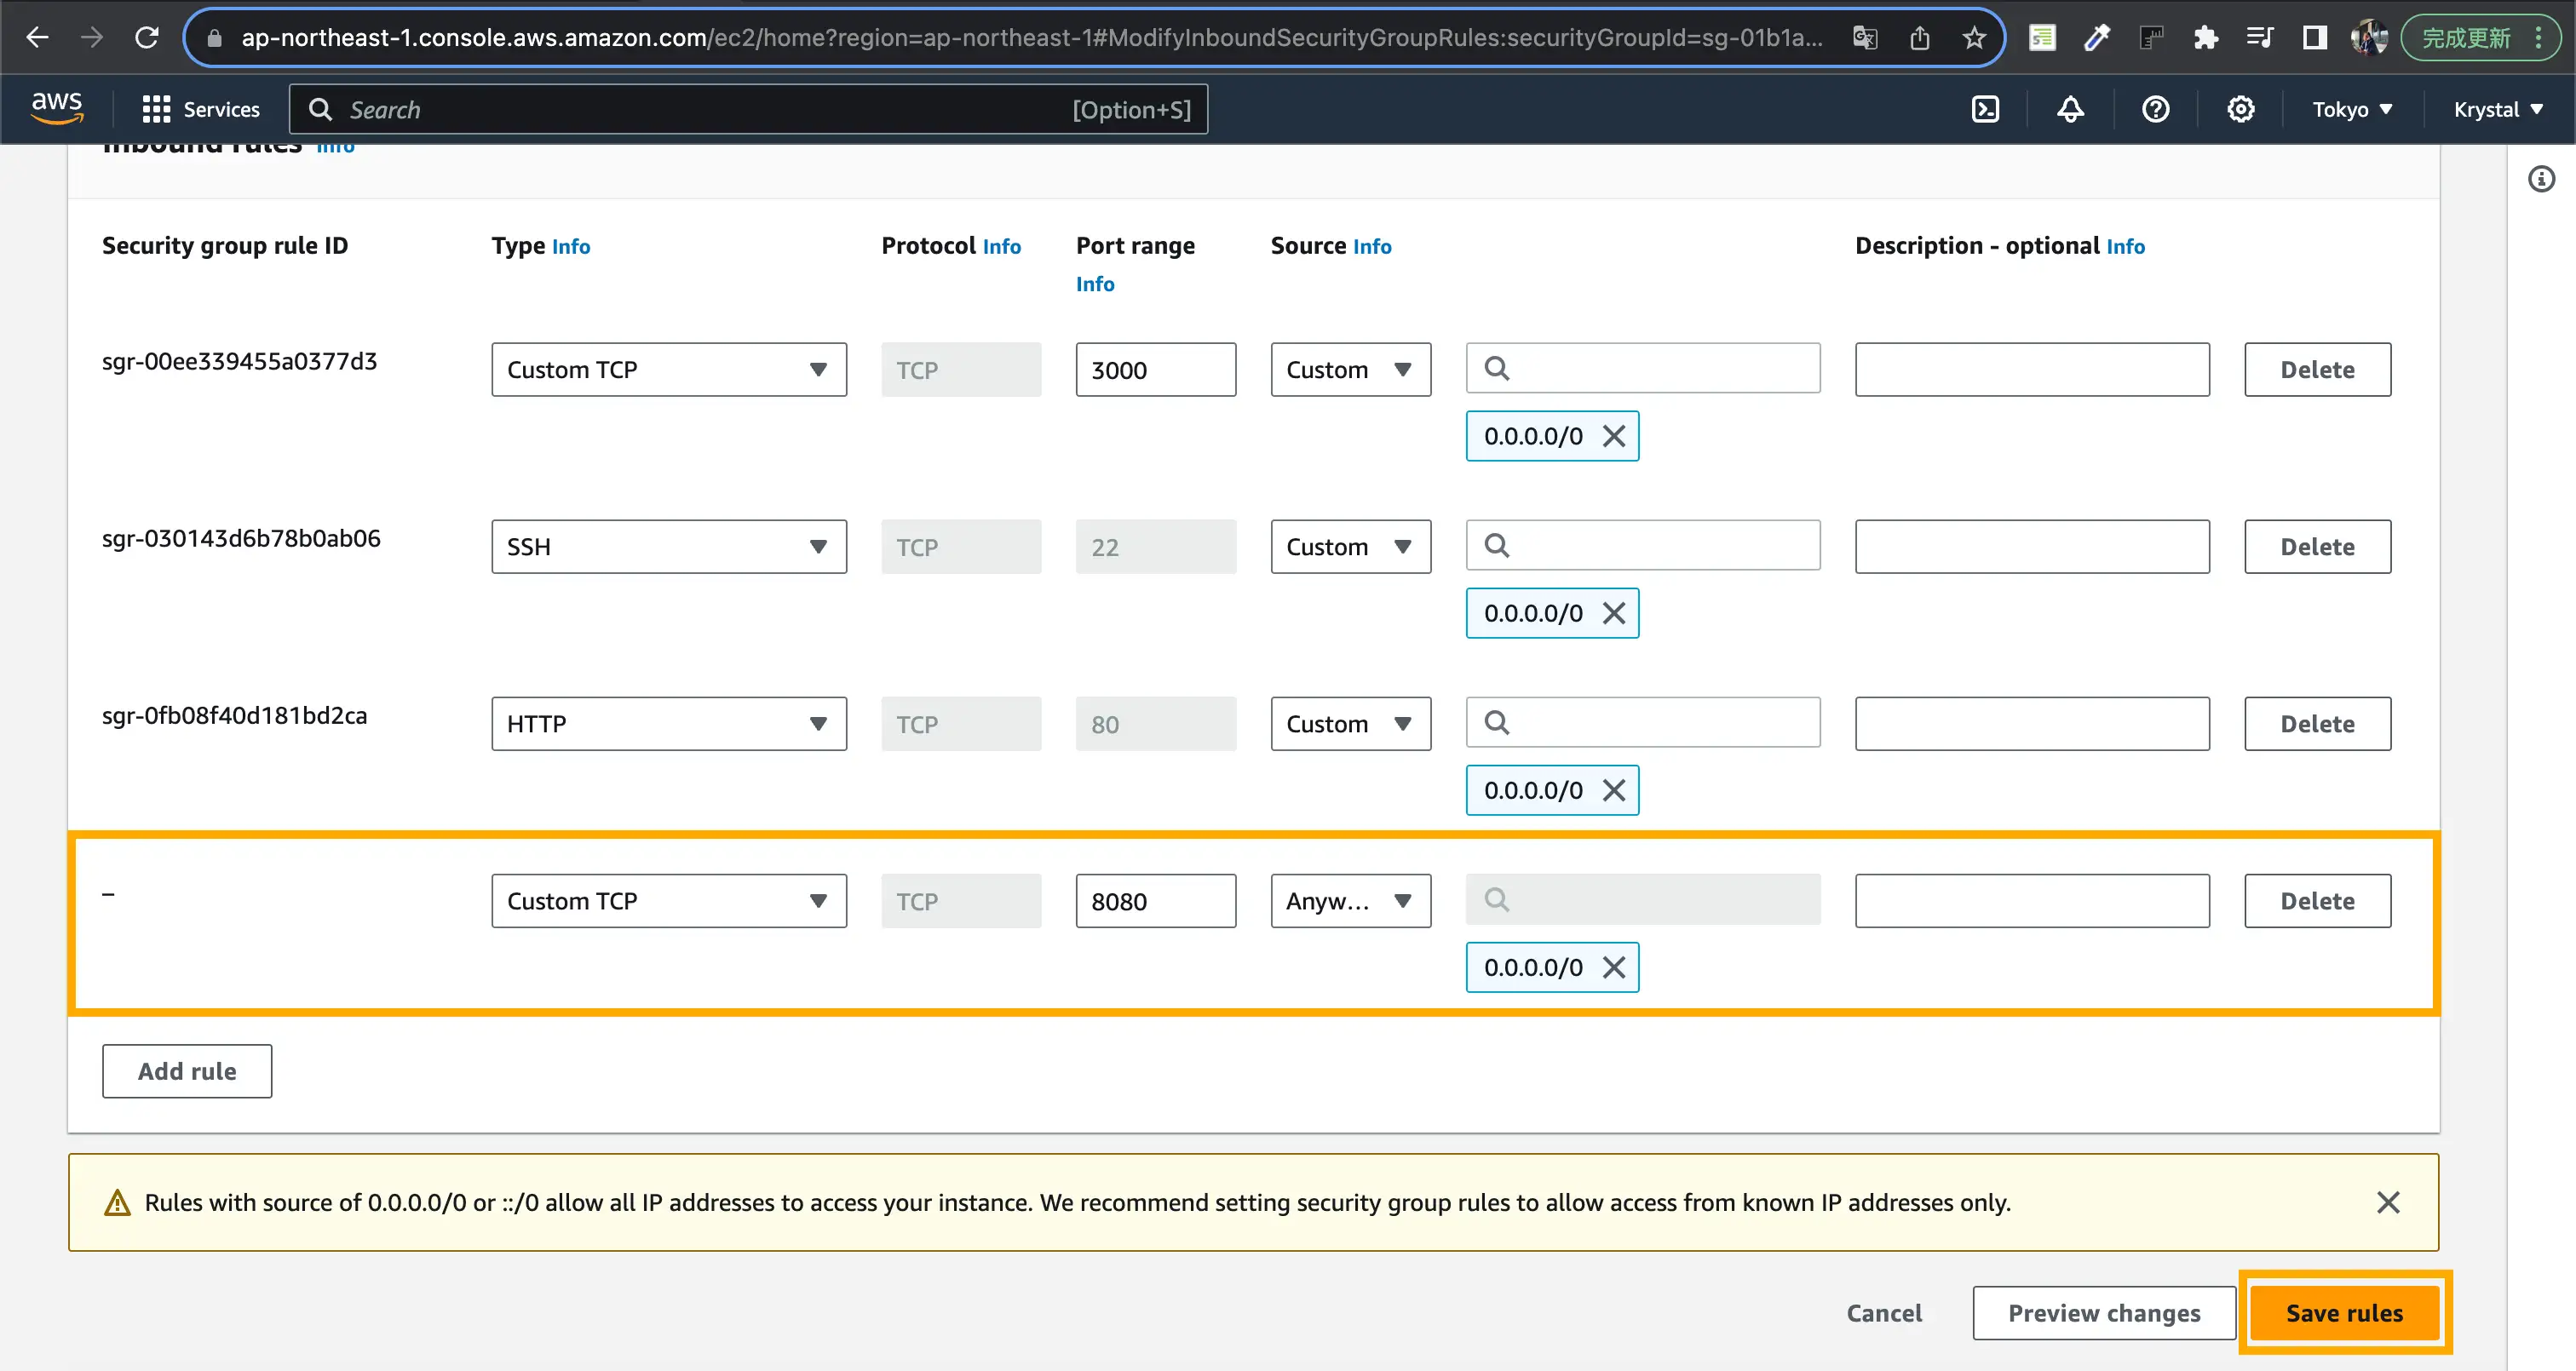Click Add rule button
Screen dimensions: 2576x1371
click(187, 1071)
